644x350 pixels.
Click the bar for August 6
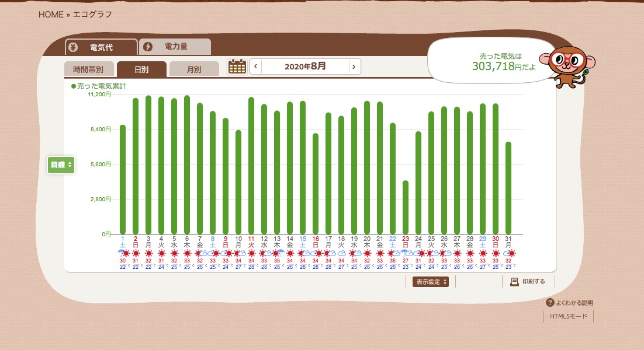click(x=187, y=164)
